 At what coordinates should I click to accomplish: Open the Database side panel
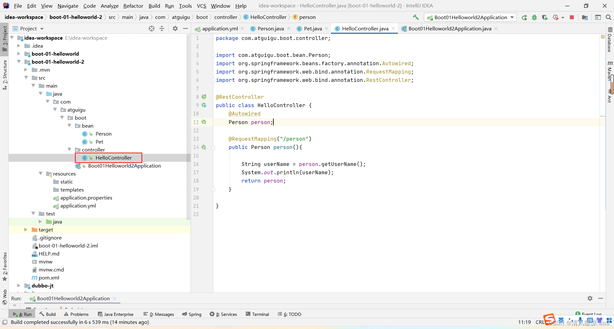point(610,40)
